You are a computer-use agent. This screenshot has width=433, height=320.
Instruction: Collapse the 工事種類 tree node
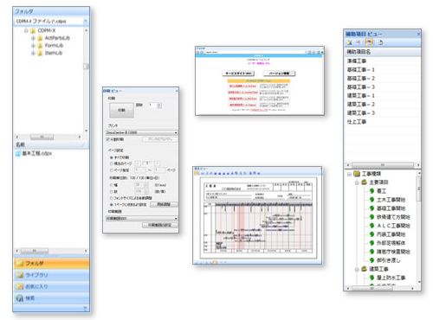click(349, 174)
